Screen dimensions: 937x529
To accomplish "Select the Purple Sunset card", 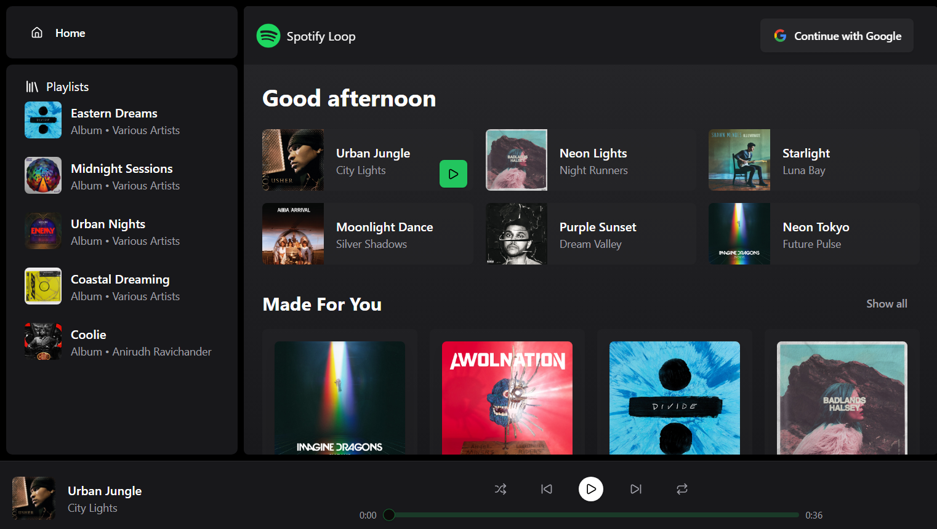I will click(590, 234).
